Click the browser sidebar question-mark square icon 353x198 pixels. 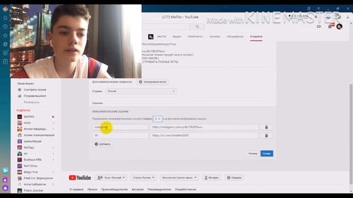tap(6, 62)
